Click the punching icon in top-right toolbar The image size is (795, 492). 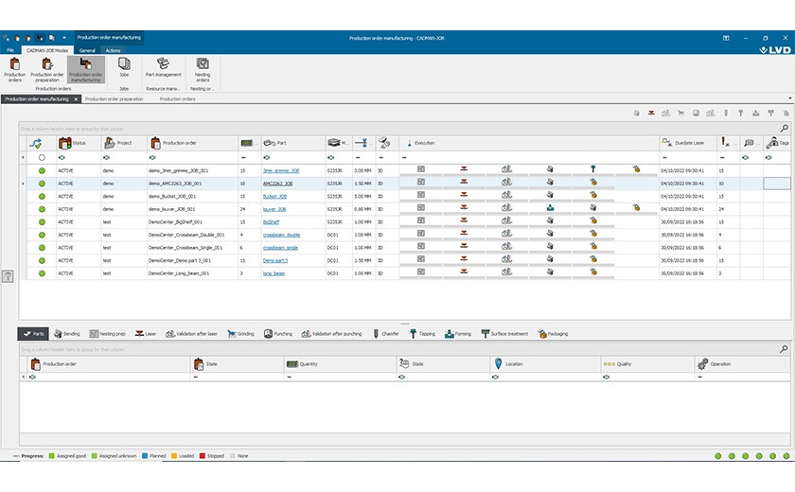click(x=697, y=113)
